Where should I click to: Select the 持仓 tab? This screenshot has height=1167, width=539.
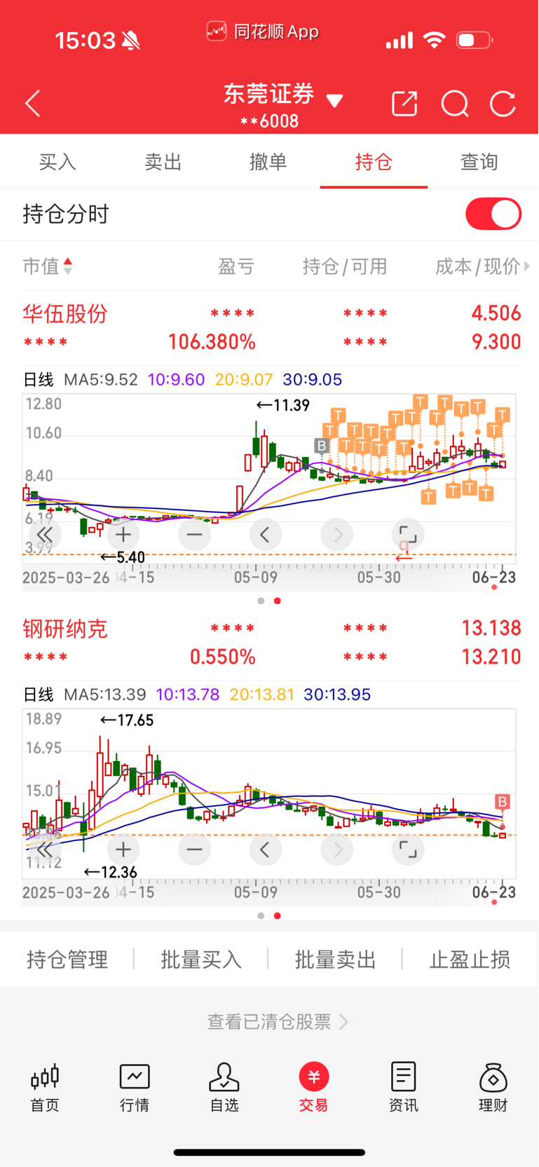pos(374,162)
